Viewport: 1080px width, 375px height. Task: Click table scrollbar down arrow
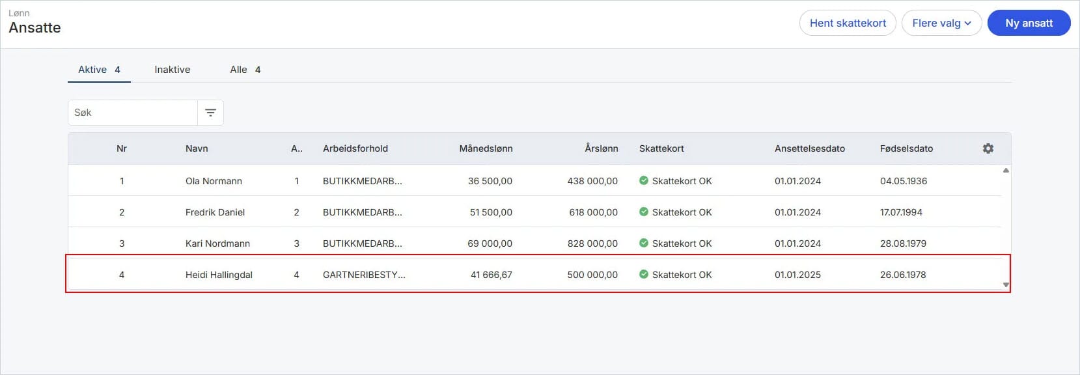1006,285
